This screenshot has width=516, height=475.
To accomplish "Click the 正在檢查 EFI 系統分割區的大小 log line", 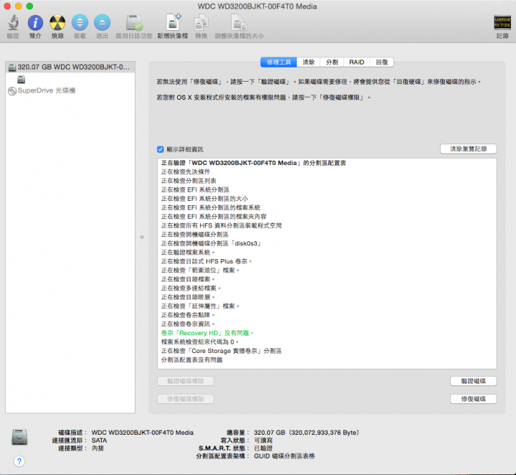I will [x=204, y=199].
